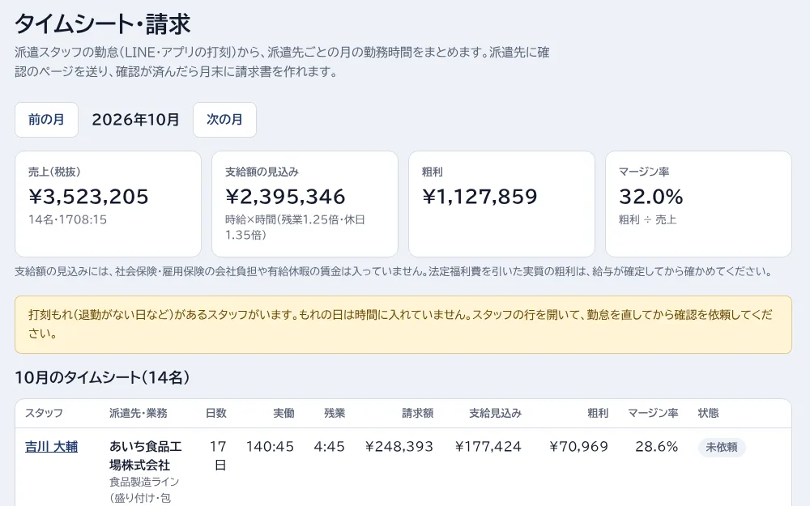Click the 派遣先·業務 column header
The height and width of the screenshot is (506, 810).
point(139,413)
